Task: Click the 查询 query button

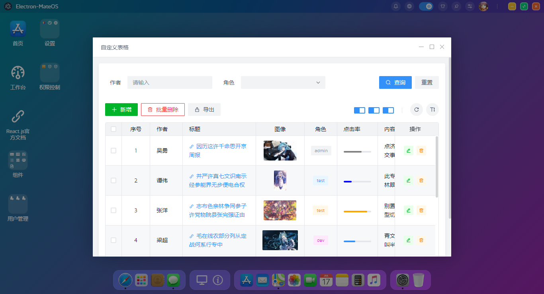Action: click(395, 82)
